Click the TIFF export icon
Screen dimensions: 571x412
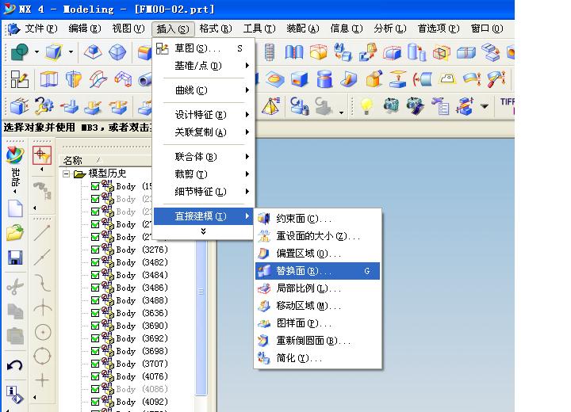507,105
